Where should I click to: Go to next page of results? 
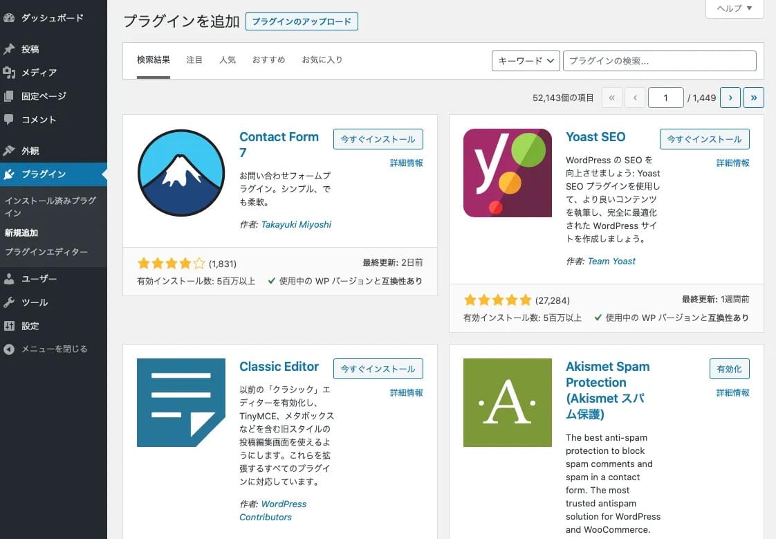730,98
